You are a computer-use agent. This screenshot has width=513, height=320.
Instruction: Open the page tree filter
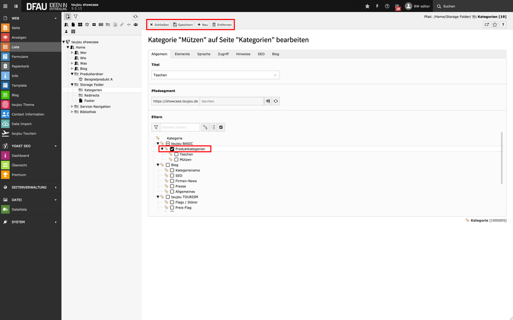pyautogui.click(x=76, y=16)
